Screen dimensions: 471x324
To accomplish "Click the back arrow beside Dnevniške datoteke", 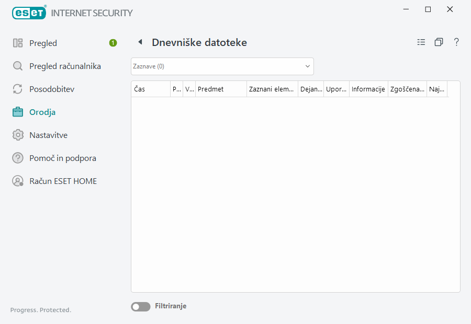I will coord(139,42).
